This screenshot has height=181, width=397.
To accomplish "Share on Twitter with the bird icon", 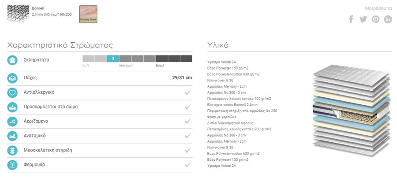I will click(x=363, y=19).
